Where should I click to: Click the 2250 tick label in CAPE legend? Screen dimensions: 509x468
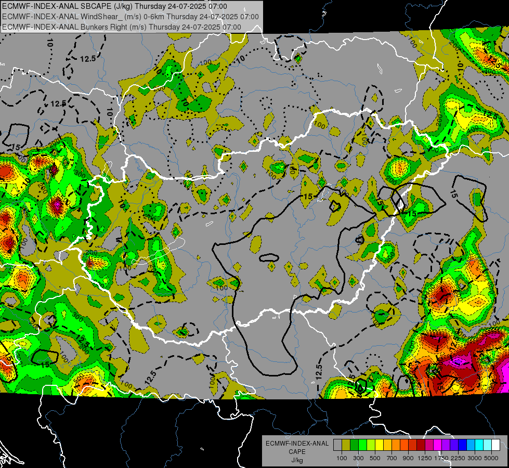point(458,458)
